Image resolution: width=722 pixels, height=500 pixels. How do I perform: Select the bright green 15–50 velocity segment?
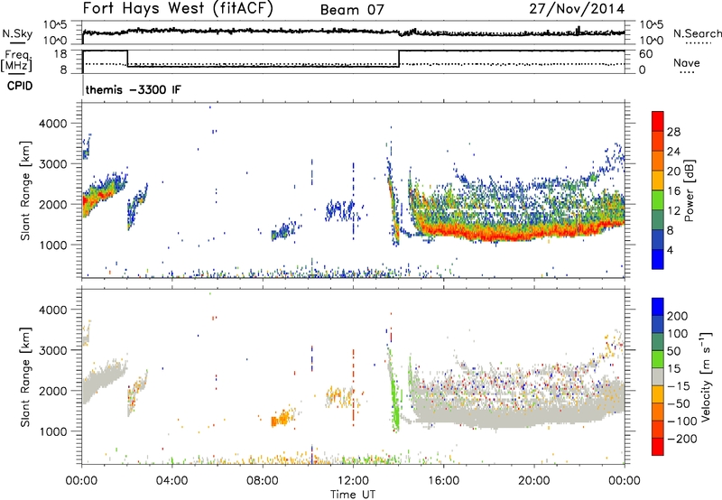click(x=658, y=359)
